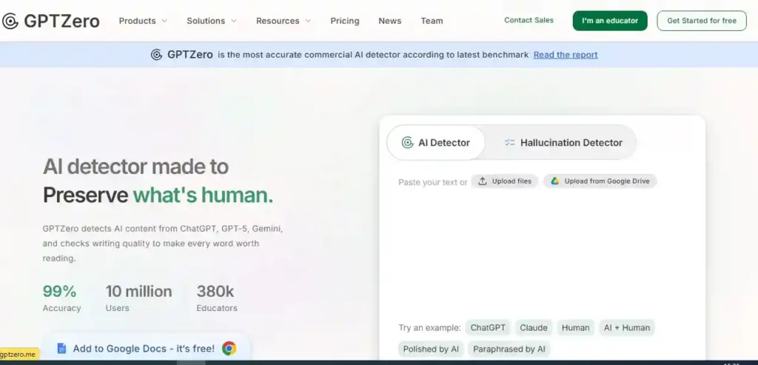This screenshot has height=365, width=758.
Task: Click the Contact Sales link
Action: coord(529,20)
